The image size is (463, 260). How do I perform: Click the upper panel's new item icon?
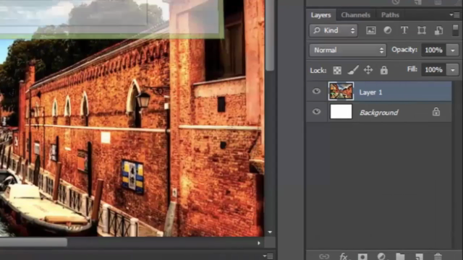pos(418,2)
